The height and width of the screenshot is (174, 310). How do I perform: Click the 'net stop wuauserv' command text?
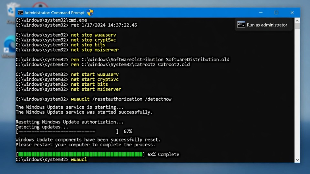(x=94, y=35)
